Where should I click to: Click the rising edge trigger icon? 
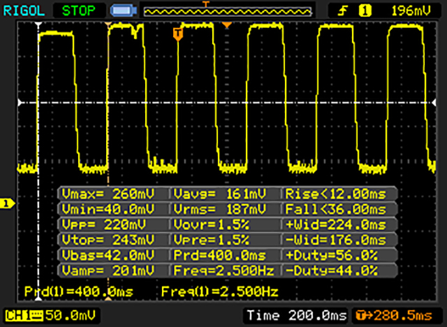(343, 11)
